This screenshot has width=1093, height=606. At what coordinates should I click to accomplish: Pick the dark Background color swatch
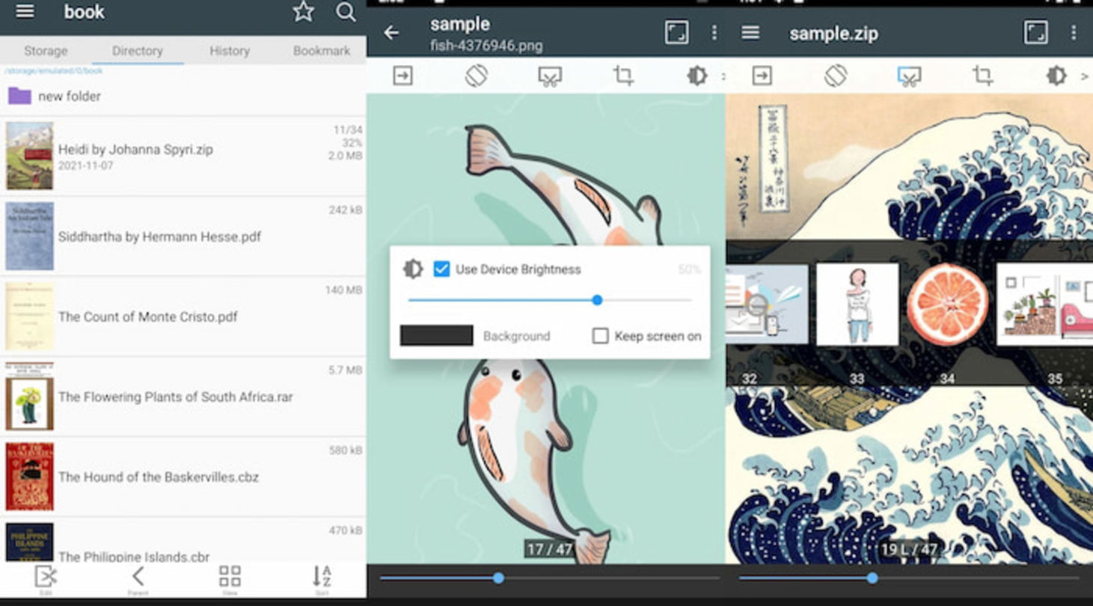(x=437, y=335)
